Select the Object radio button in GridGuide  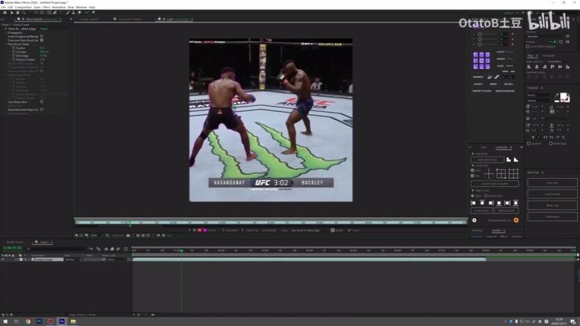473,196
